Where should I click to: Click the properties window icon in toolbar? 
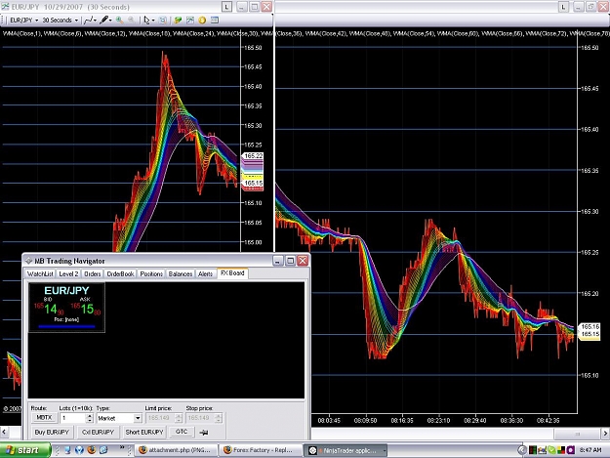[x=215, y=20]
